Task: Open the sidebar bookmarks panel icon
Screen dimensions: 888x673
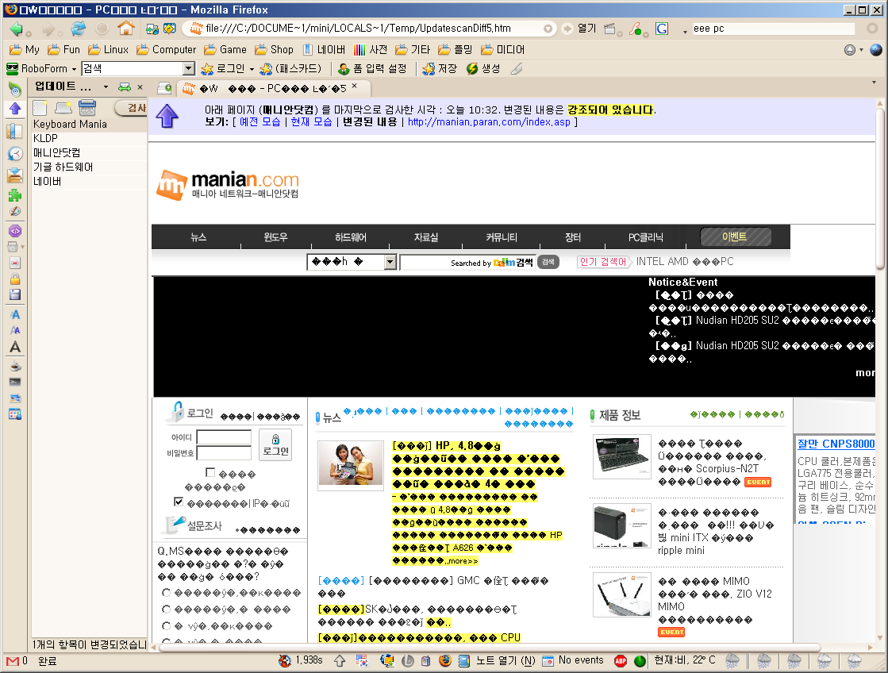Action: click(15, 131)
